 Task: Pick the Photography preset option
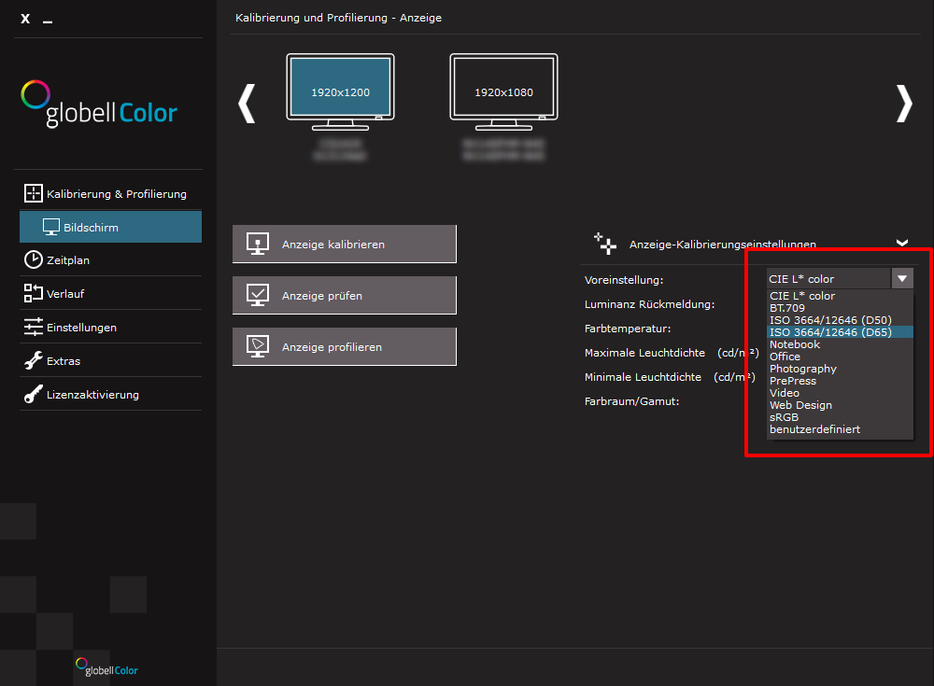click(802, 369)
